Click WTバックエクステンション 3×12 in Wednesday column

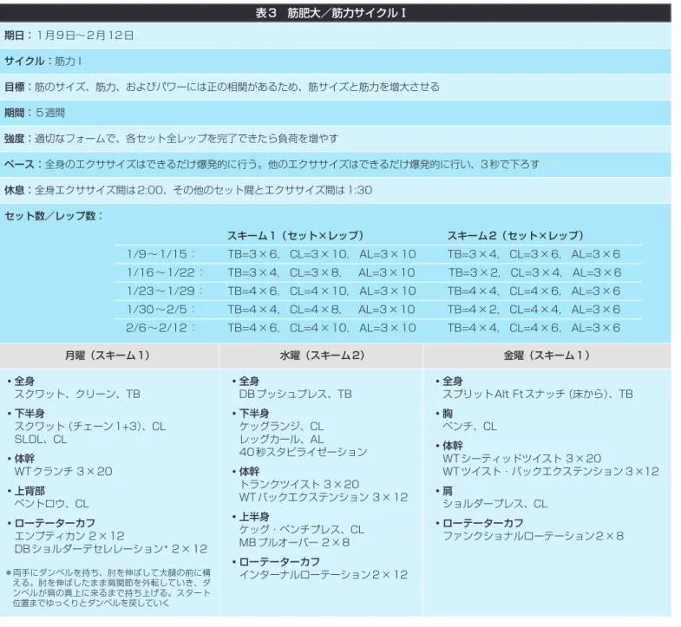(x=324, y=498)
